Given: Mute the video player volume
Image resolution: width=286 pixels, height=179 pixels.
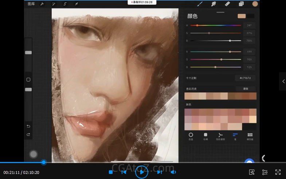Looking at the screenshot, I should click(173, 172).
